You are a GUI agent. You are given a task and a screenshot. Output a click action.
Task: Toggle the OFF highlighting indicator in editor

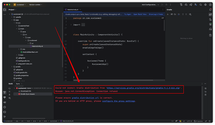tap(163, 18)
